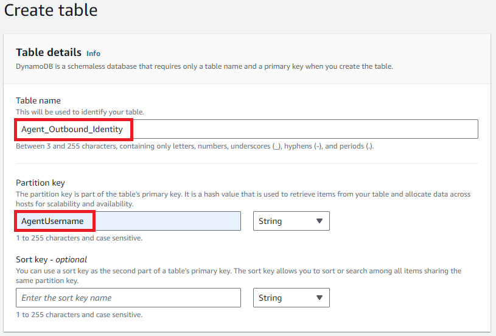Click the Sort key - optional label
Viewport: 496px width, 336px height.
click(x=51, y=260)
